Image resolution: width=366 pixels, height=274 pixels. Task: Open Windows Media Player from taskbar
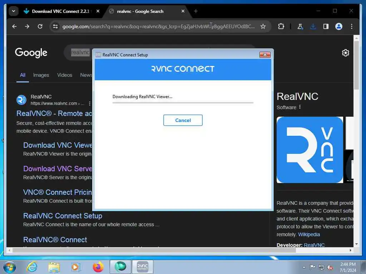(x=76, y=267)
